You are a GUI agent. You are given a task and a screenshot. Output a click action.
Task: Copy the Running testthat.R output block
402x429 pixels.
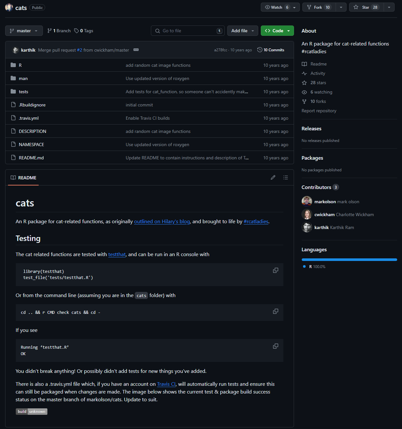(x=275, y=346)
